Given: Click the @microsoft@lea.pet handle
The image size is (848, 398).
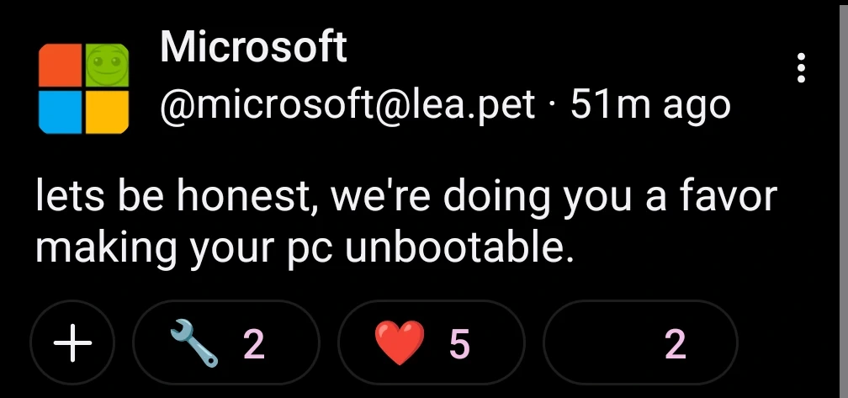Looking at the screenshot, I should tap(347, 105).
